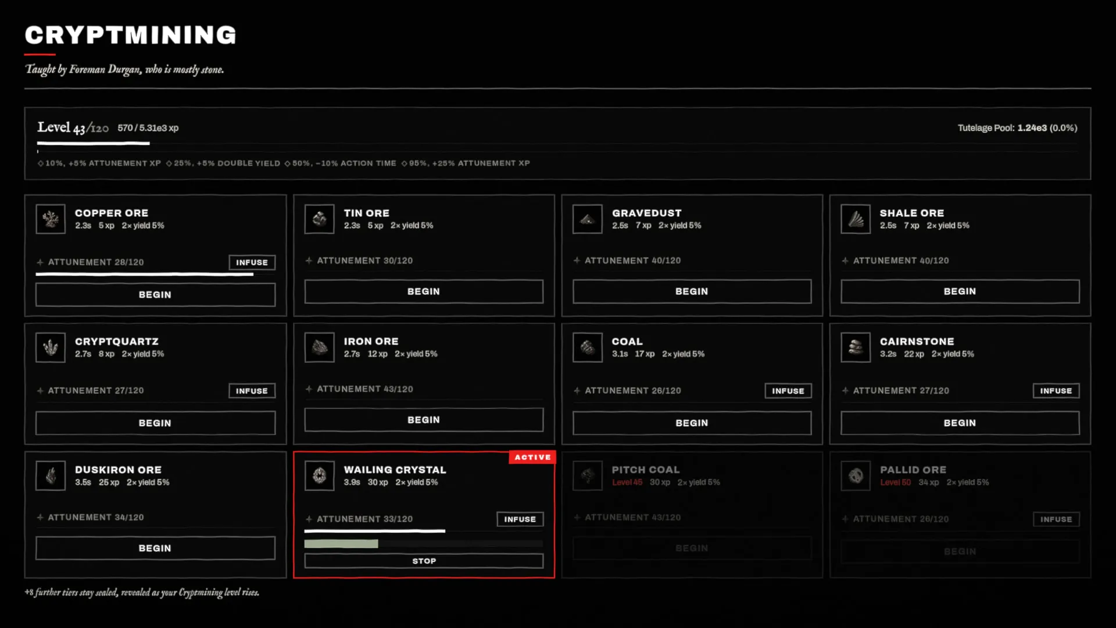The image size is (1116, 628).
Task: Click the locked Pallid Ore icon
Action: point(856,476)
